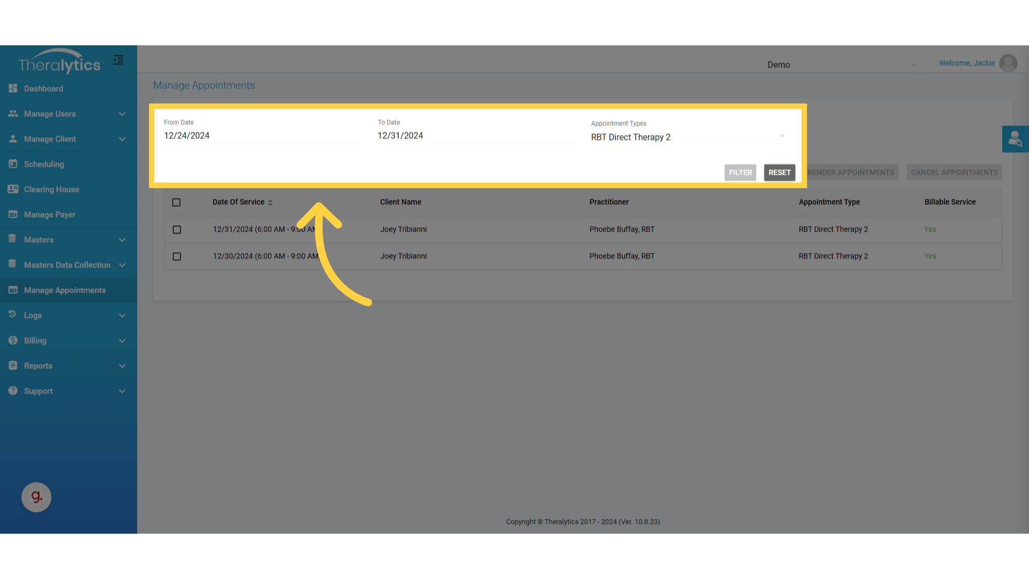
Task: Expand the Manage Users submenu
Action: click(x=122, y=114)
